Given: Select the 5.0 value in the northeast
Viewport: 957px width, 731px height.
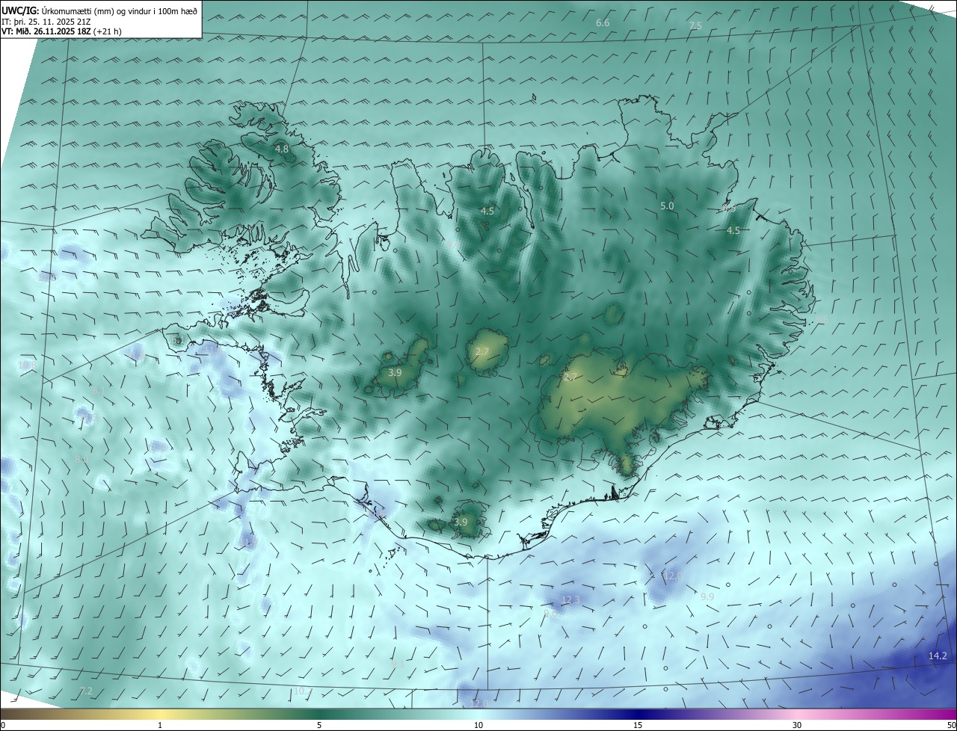Looking at the screenshot, I should [667, 206].
